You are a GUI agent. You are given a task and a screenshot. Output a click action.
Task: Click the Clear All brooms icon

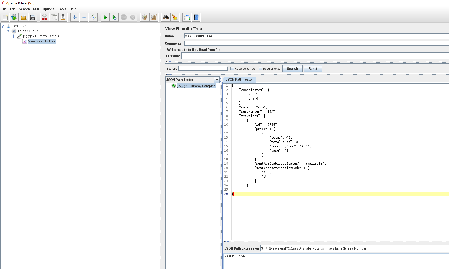(154, 17)
